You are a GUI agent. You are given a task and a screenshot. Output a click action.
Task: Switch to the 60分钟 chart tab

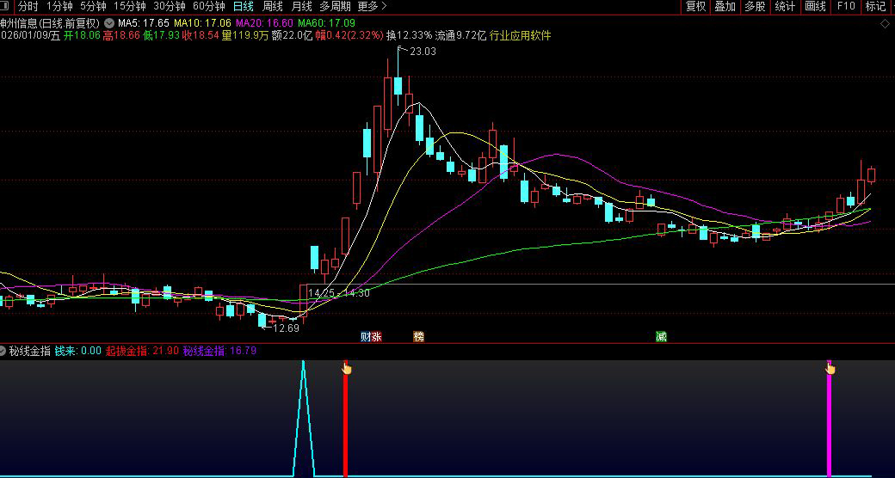coord(209,7)
